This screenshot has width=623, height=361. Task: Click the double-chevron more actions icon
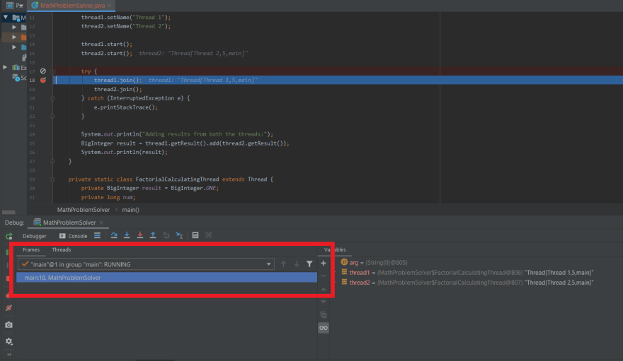click(x=8, y=355)
